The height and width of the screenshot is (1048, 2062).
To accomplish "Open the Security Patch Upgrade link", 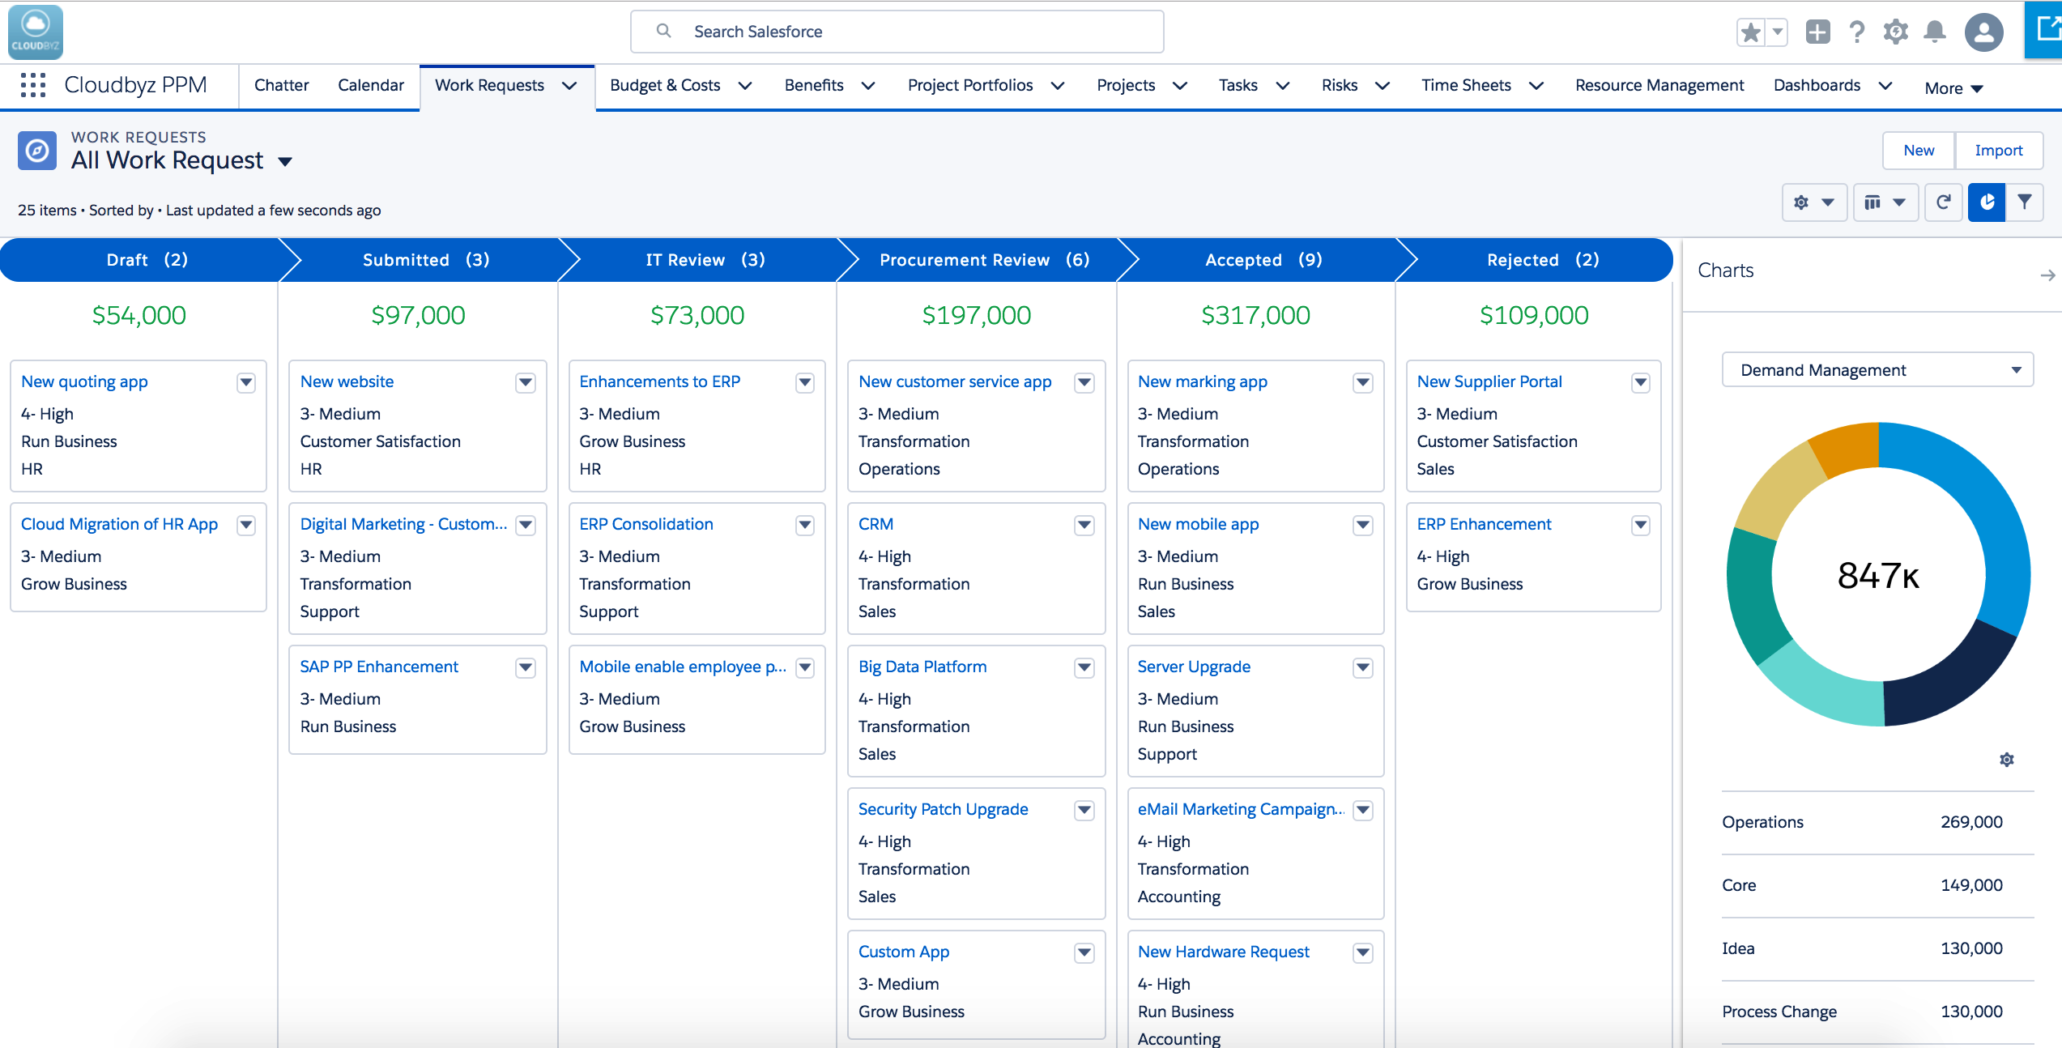I will (x=943, y=809).
